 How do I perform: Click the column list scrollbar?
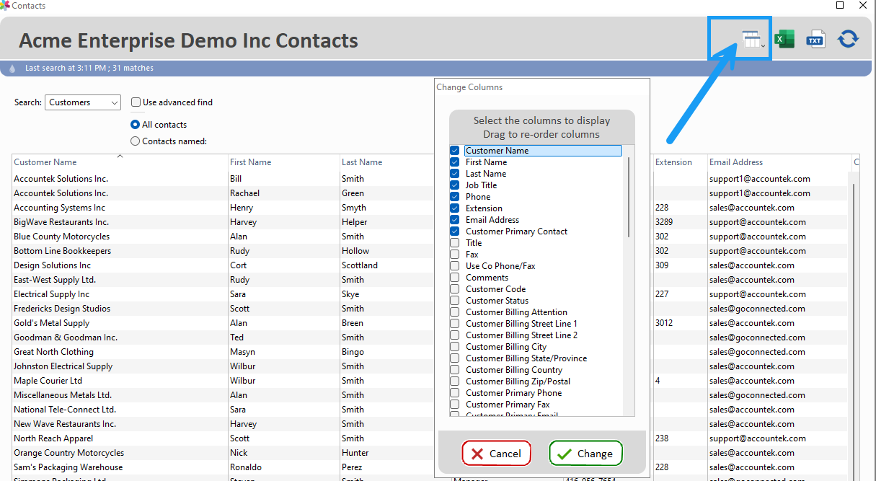click(x=629, y=198)
